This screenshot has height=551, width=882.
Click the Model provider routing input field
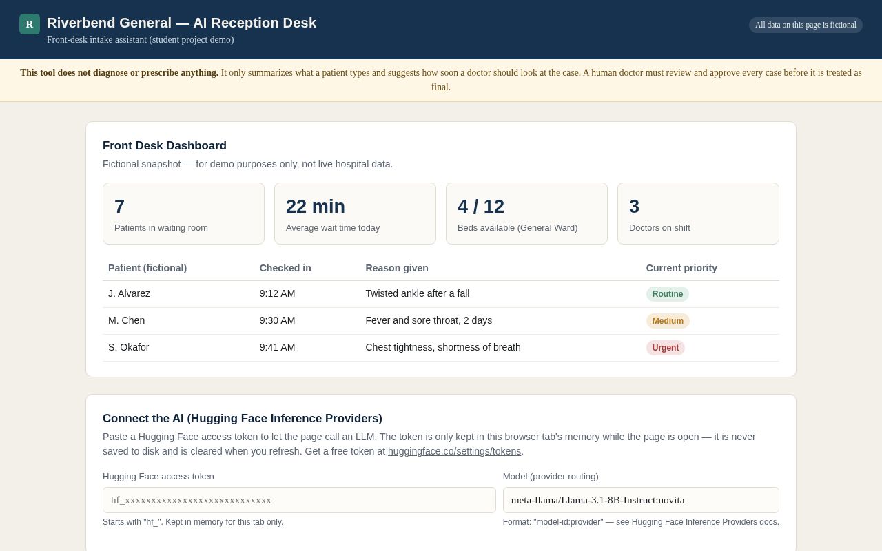pos(641,500)
